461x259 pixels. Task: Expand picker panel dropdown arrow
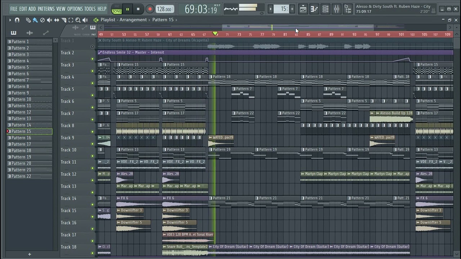55,40
